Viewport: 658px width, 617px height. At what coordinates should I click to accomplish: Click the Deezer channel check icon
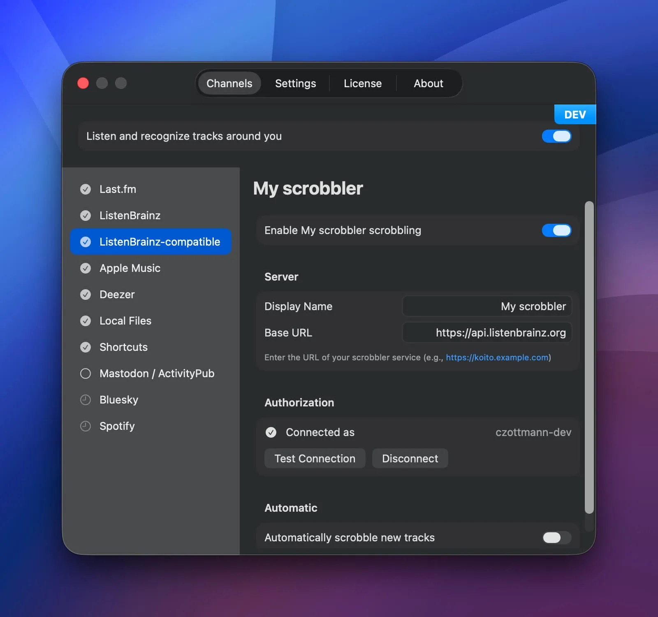click(86, 295)
